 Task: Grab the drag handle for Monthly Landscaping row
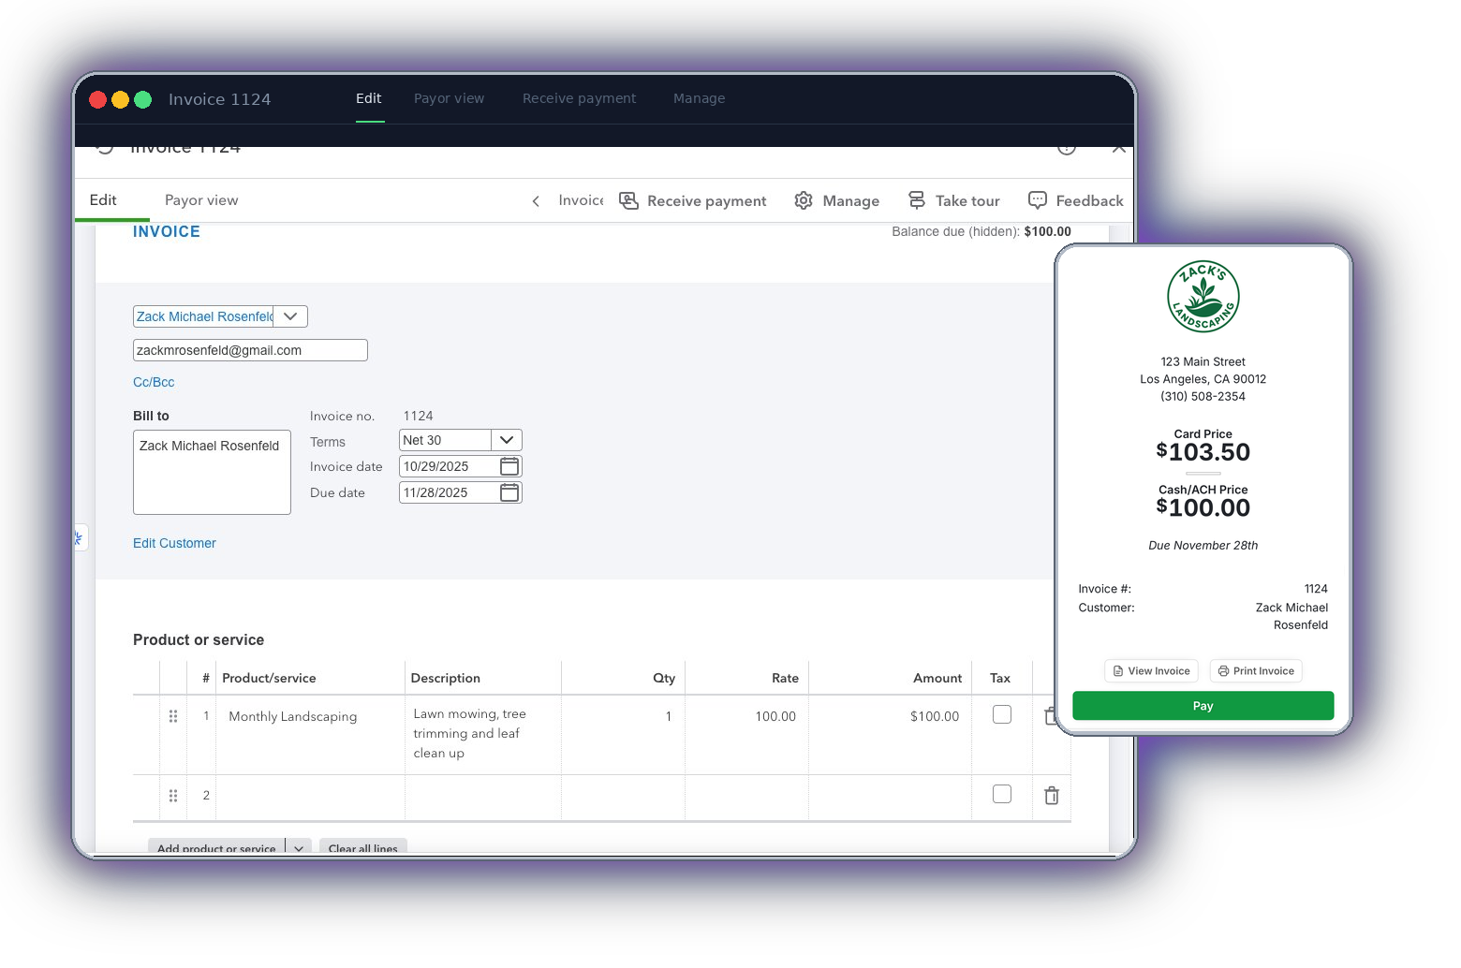pyautogui.click(x=173, y=716)
